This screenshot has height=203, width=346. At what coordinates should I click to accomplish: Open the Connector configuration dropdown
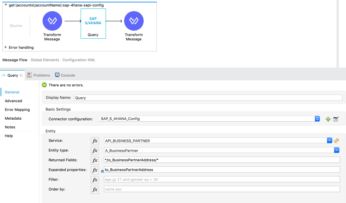tap(317, 119)
